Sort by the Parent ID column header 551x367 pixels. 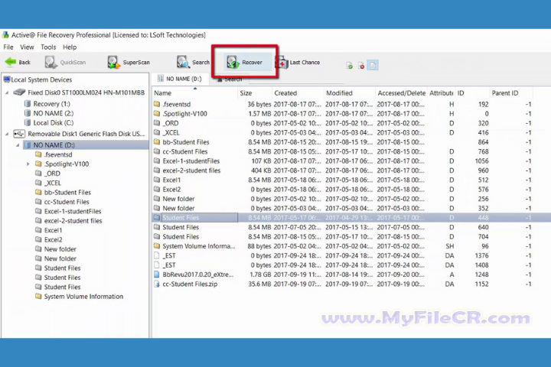511,93
